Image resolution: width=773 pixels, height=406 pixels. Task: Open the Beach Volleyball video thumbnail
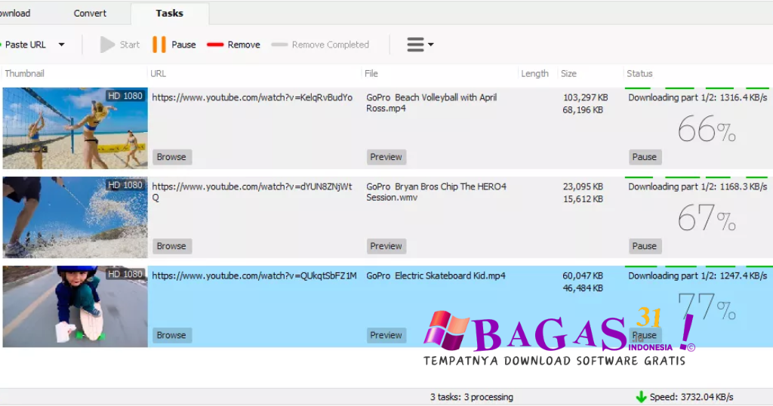point(75,128)
